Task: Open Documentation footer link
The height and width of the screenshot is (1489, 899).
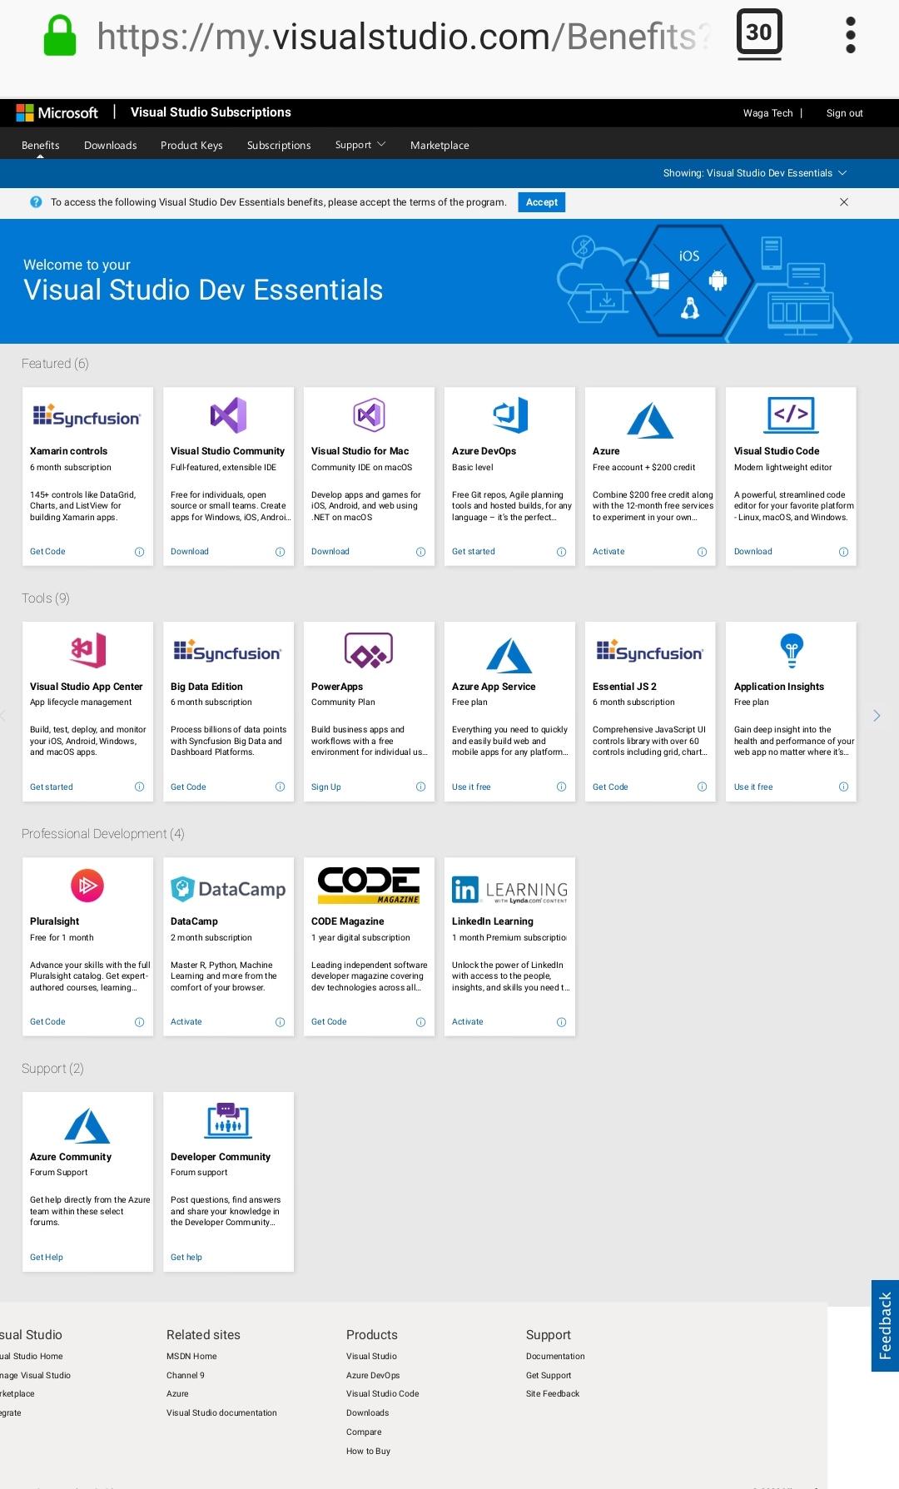Action: click(555, 1357)
